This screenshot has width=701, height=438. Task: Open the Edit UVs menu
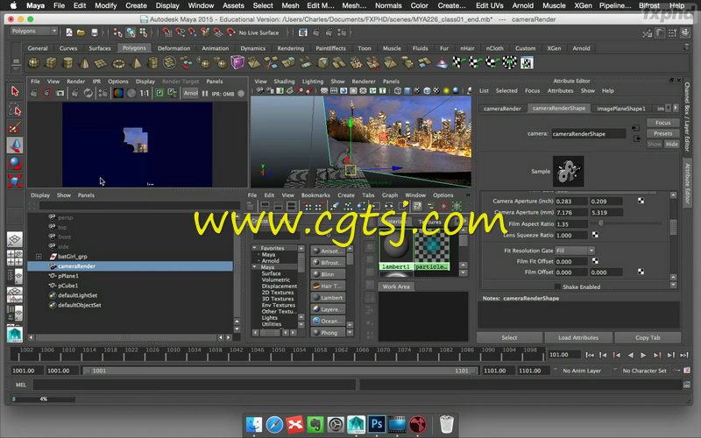(x=489, y=5)
